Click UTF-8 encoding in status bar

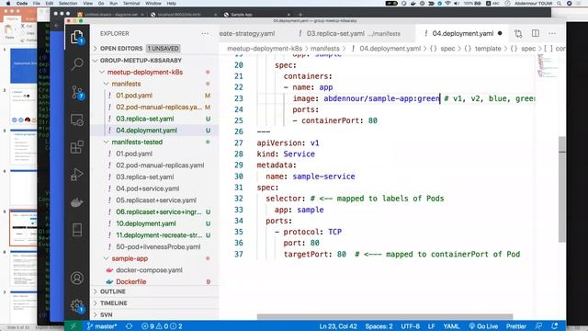(x=411, y=326)
